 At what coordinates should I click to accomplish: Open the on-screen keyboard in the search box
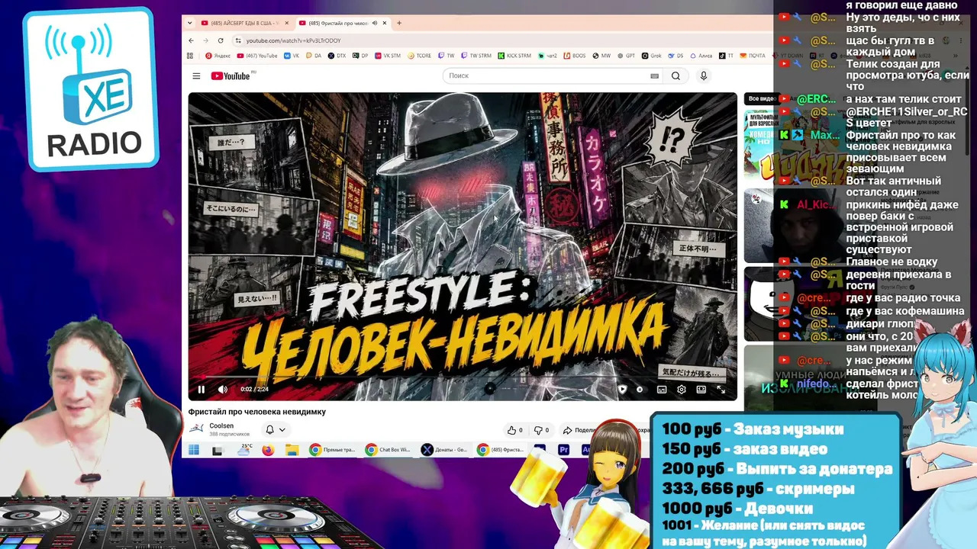click(x=654, y=75)
